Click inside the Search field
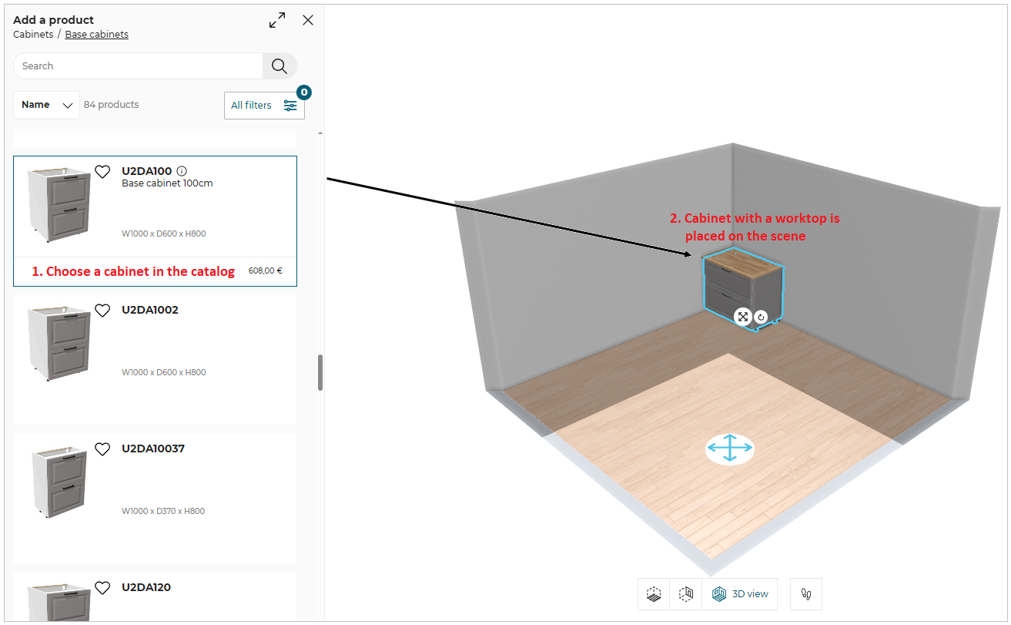Viewport: 1011px width, 625px height. coord(139,66)
